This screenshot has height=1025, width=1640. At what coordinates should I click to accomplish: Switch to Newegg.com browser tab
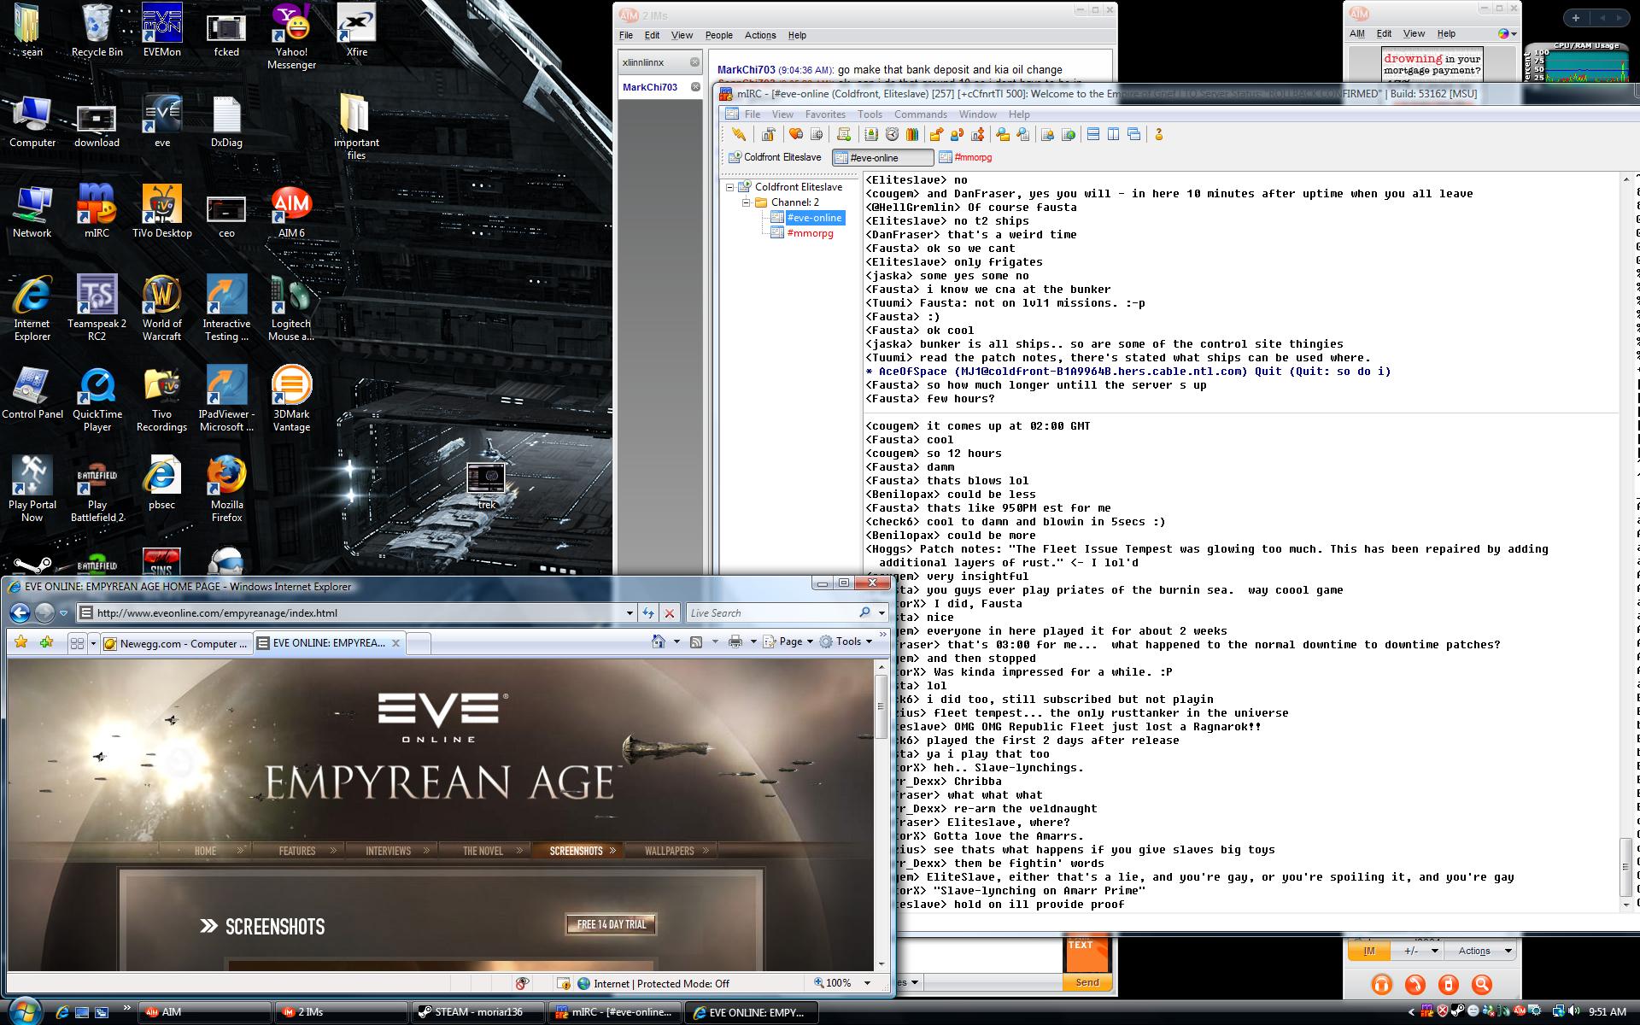pos(177,643)
